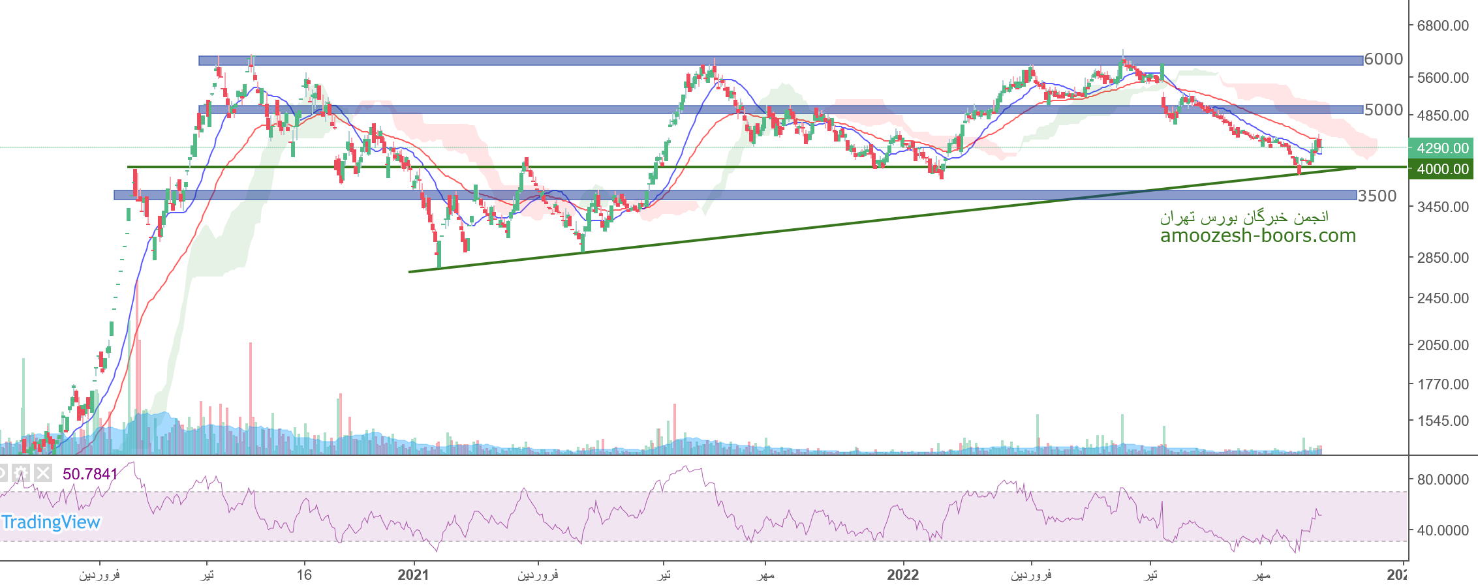Screen dimensions: 1478x585
Task: Click the 2022 marker on time axis
Action: pyautogui.click(x=903, y=575)
